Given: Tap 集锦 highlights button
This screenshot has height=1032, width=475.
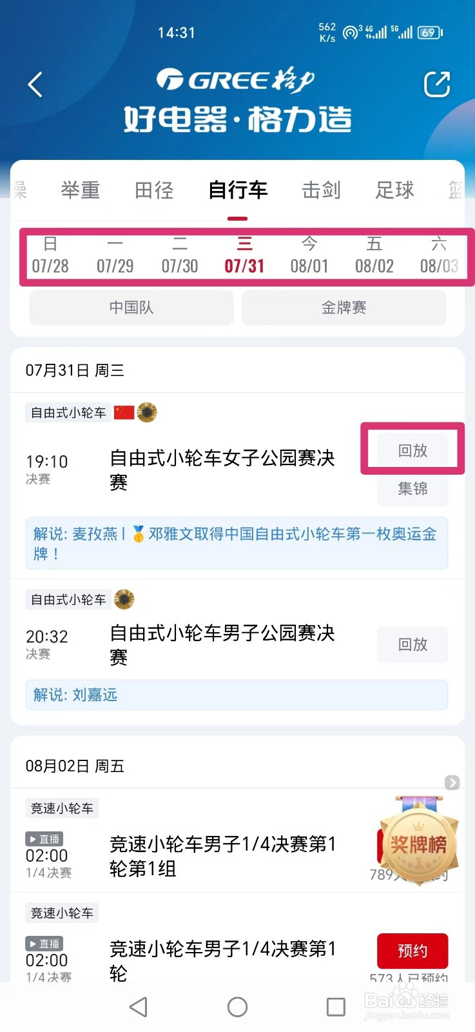Looking at the screenshot, I should click(412, 488).
